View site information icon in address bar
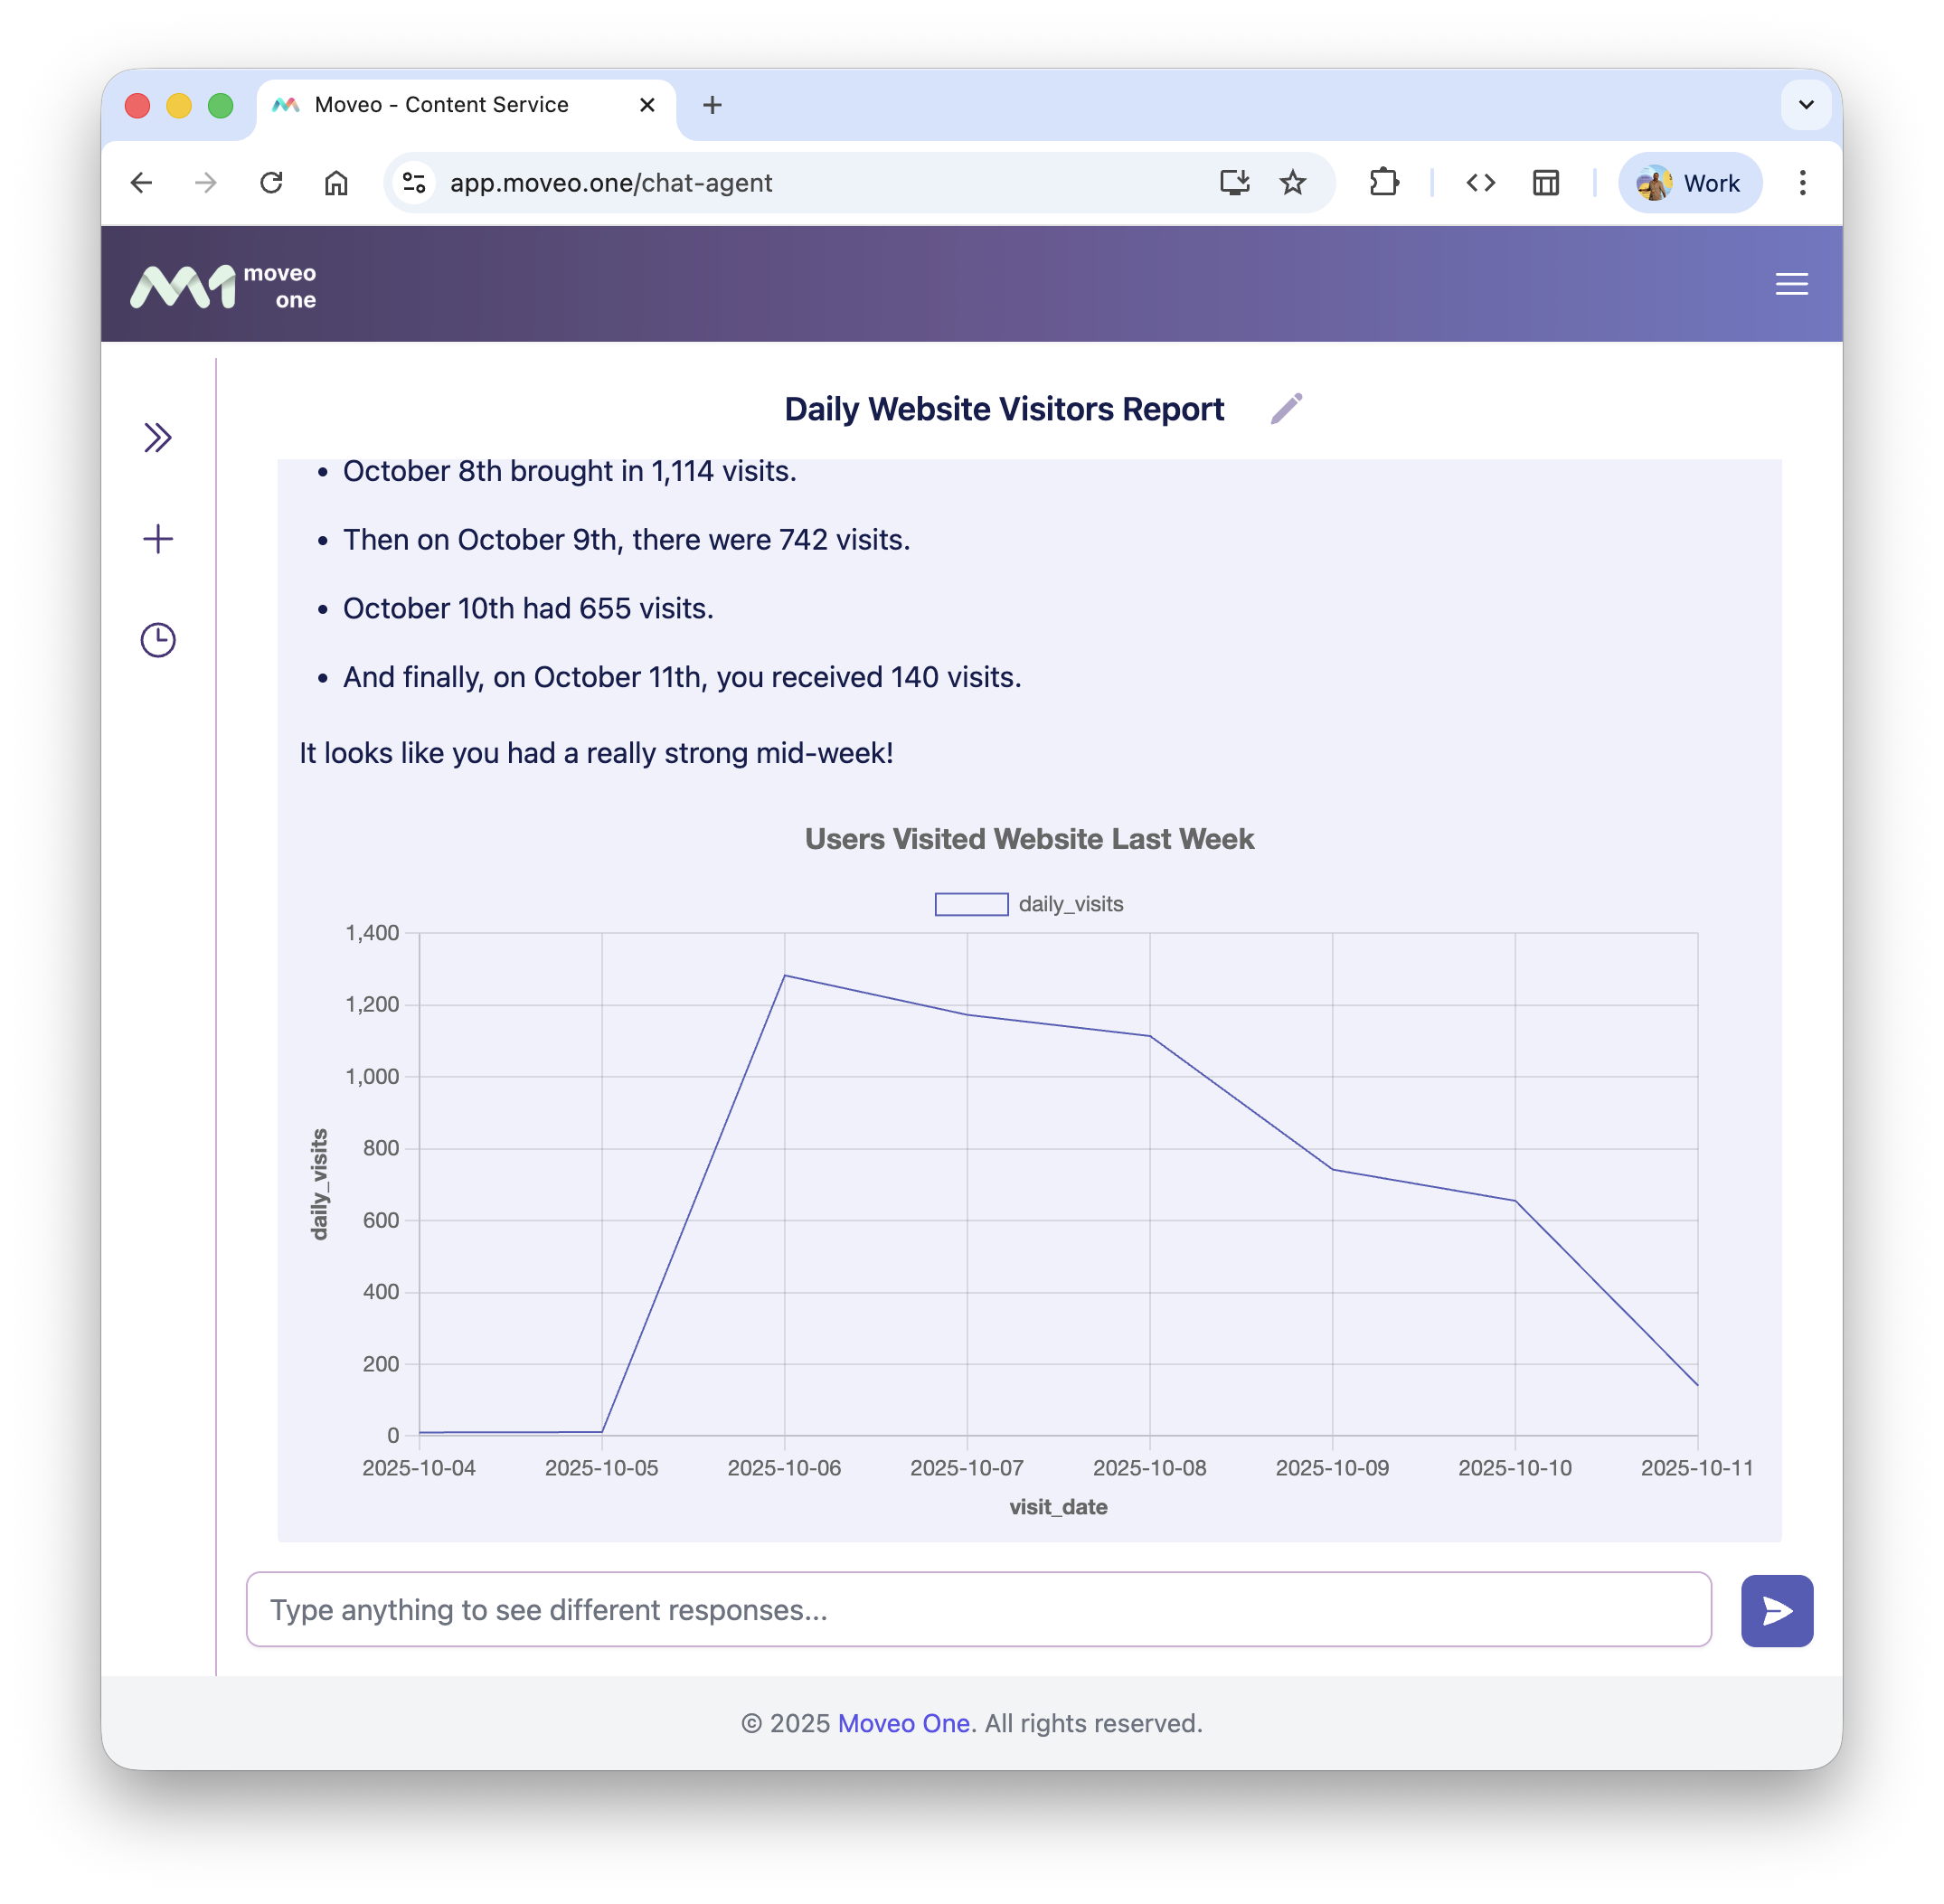The height and width of the screenshot is (1904, 1944). 414,183
